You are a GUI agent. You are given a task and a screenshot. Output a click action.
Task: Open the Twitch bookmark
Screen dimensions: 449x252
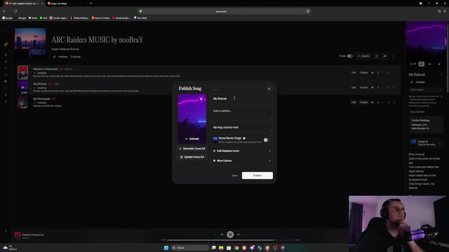141,18
